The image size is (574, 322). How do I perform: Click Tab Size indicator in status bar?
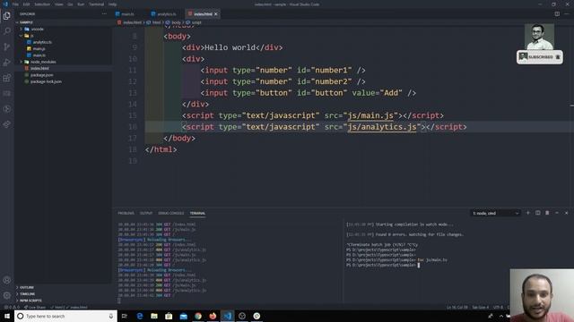tap(481, 308)
